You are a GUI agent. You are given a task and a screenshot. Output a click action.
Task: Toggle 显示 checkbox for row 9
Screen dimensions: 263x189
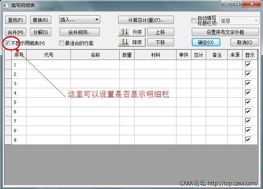point(248,140)
